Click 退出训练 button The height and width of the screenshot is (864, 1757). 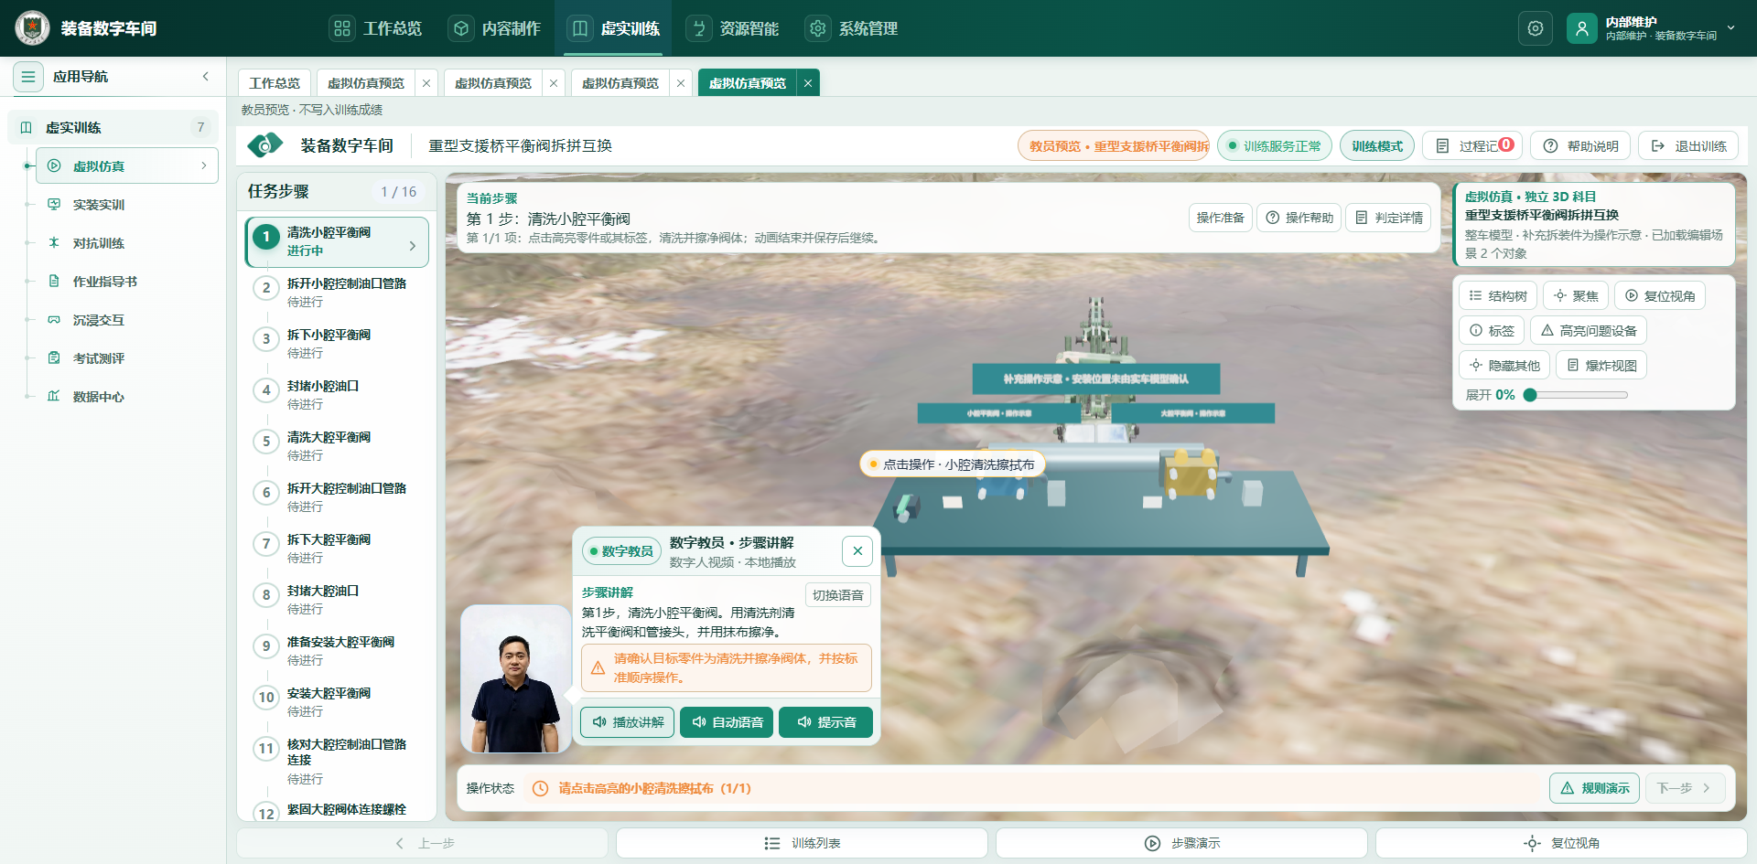(x=1688, y=146)
